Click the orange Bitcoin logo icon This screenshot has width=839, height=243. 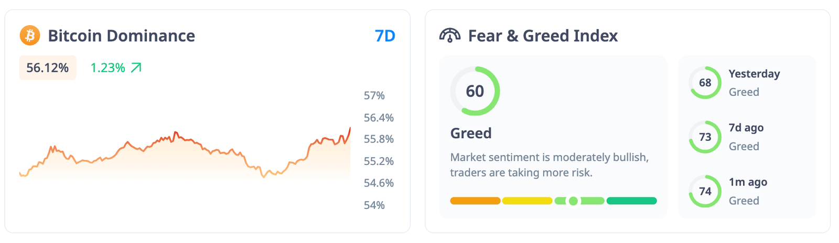pos(30,36)
